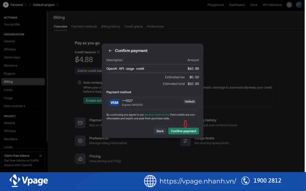Click the back arrow in Confirm payment dialog
The width and height of the screenshot is (306, 191).
click(x=110, y=51)
